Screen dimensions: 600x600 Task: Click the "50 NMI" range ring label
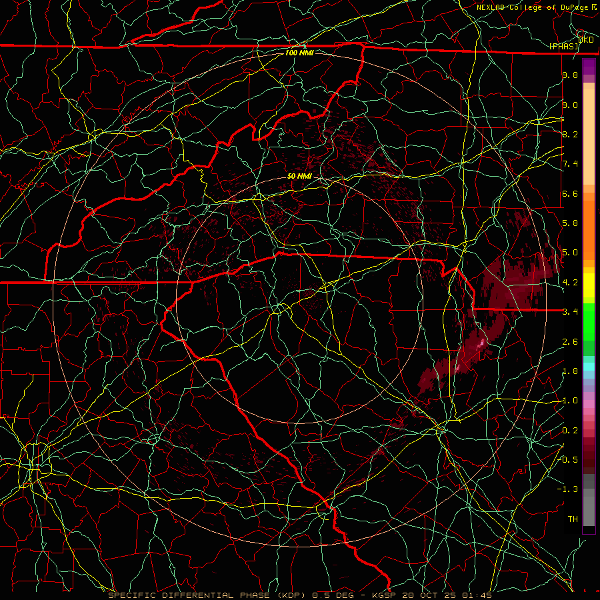[x=299, y=176]
